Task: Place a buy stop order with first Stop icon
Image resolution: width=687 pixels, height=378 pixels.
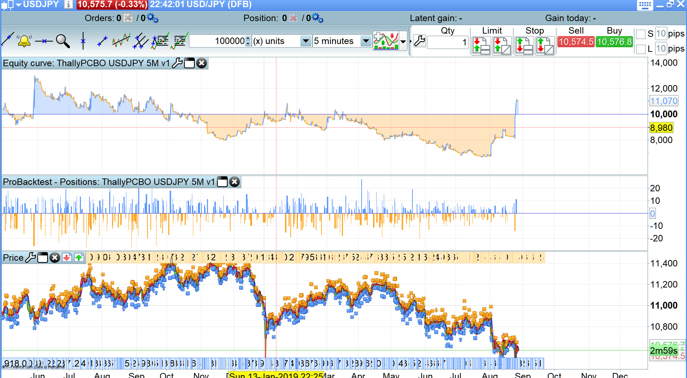Action: (524, 46)
